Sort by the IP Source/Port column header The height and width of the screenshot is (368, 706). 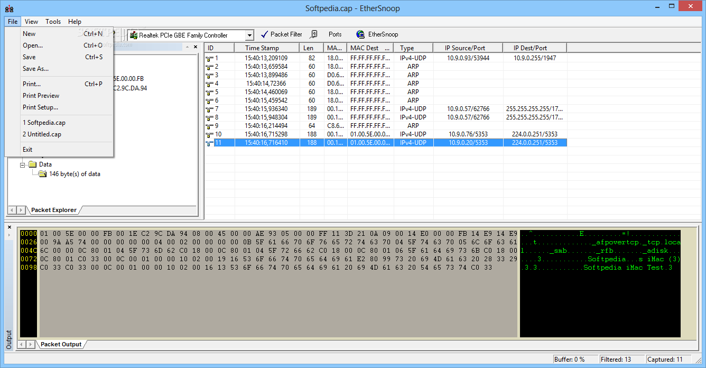[468, 48]
